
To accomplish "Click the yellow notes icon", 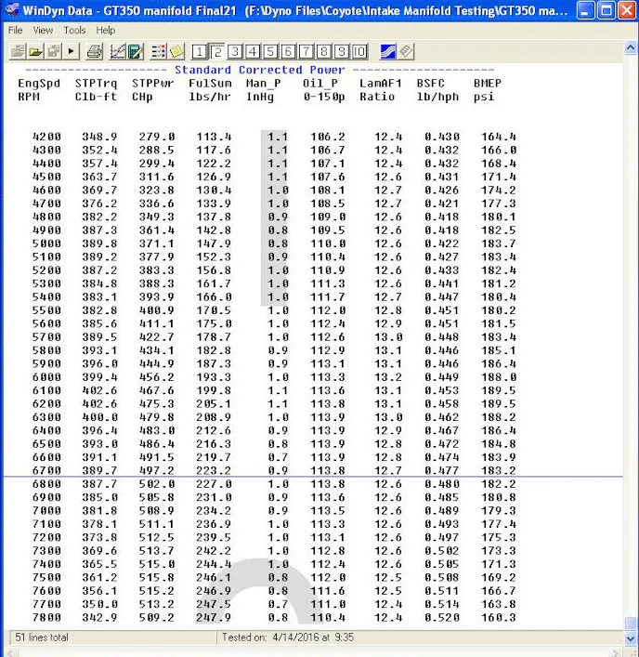I will [176, 51].
